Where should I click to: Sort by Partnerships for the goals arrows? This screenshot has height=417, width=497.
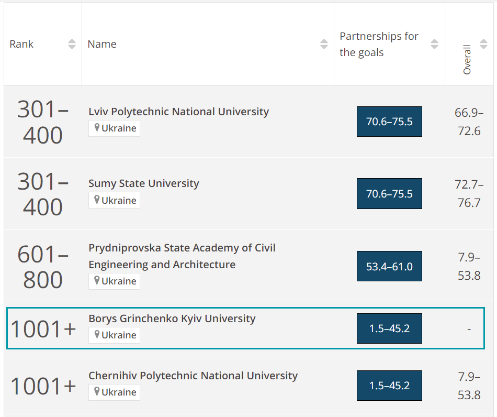pos(434,45)
